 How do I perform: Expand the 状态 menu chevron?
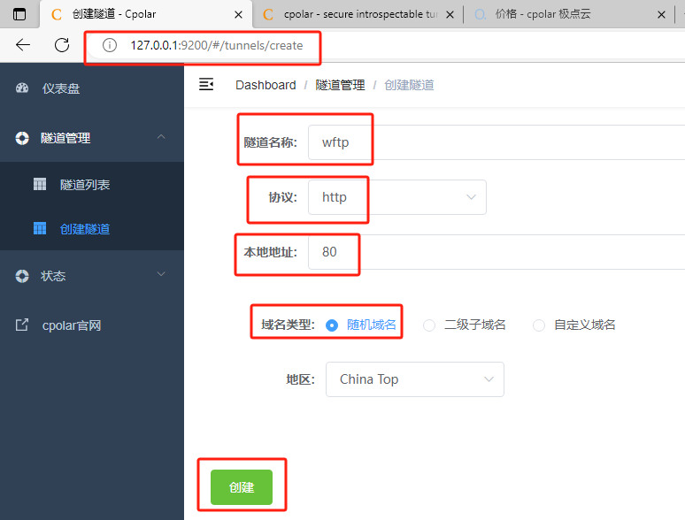pyautogui.click(x=161, y=274)
